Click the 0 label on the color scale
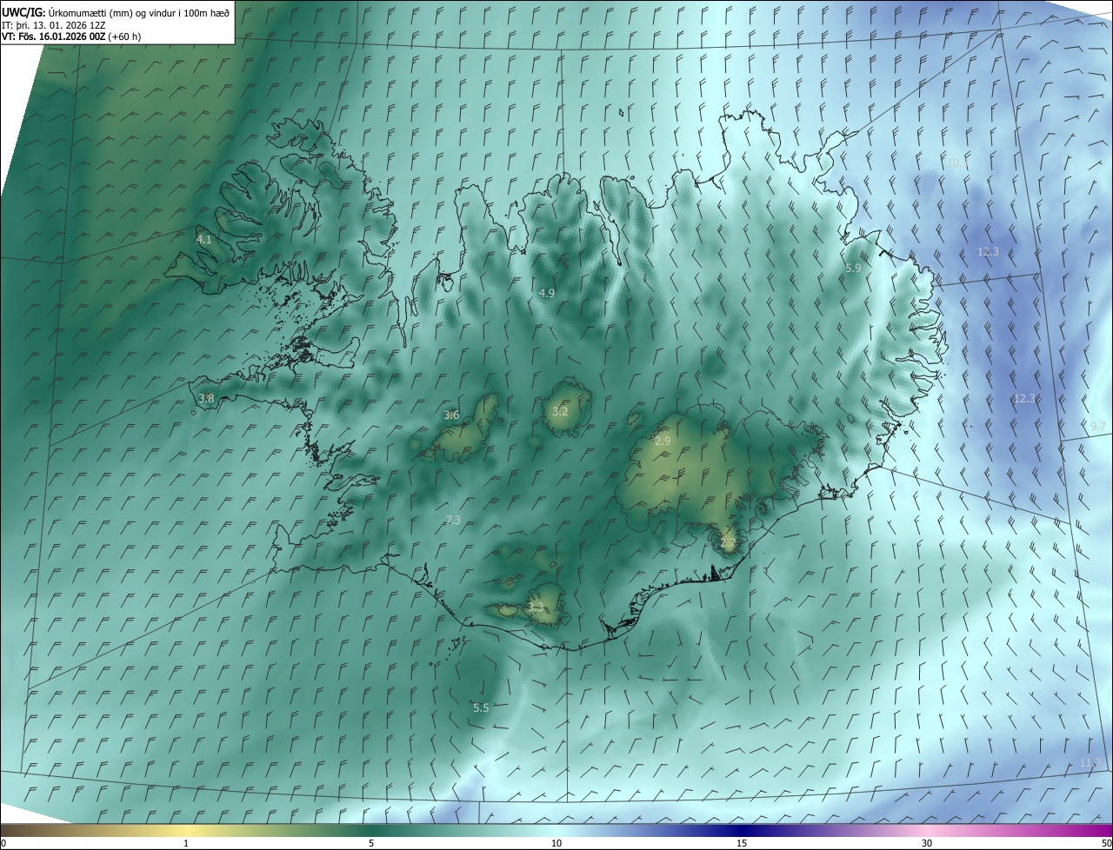This screenshot has width=1113, height=850. (x=3, y=843)
